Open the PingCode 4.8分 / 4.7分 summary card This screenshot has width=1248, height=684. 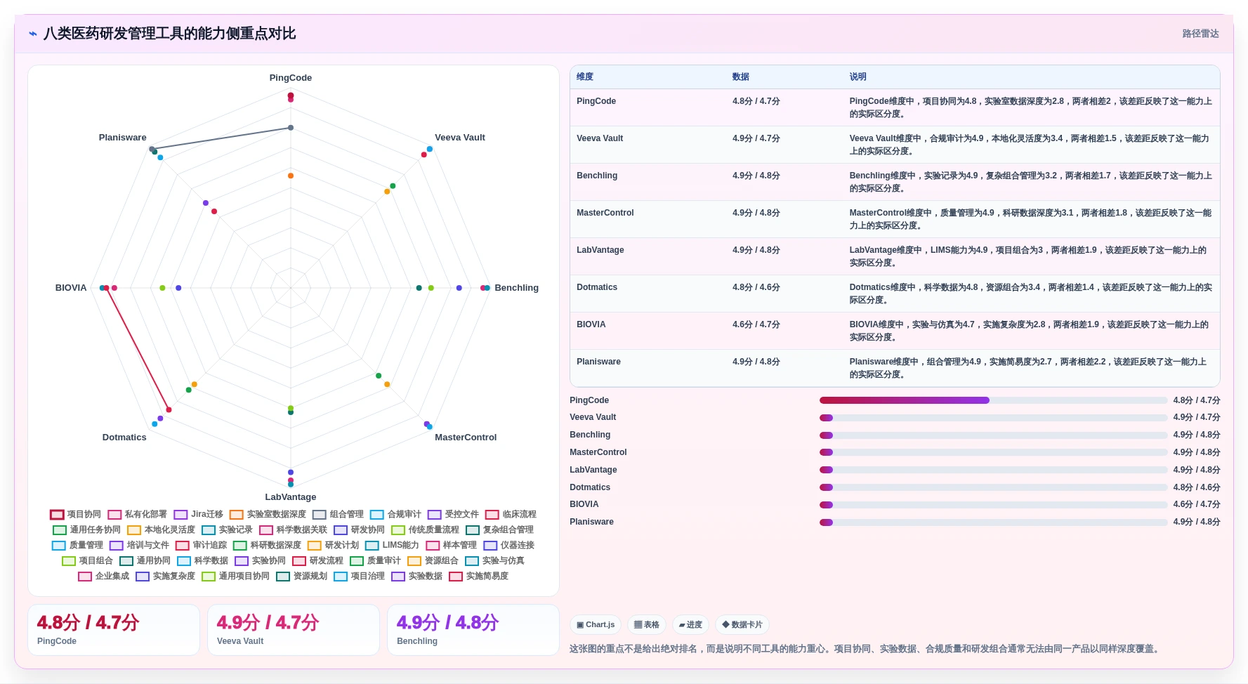click(114, 630)
